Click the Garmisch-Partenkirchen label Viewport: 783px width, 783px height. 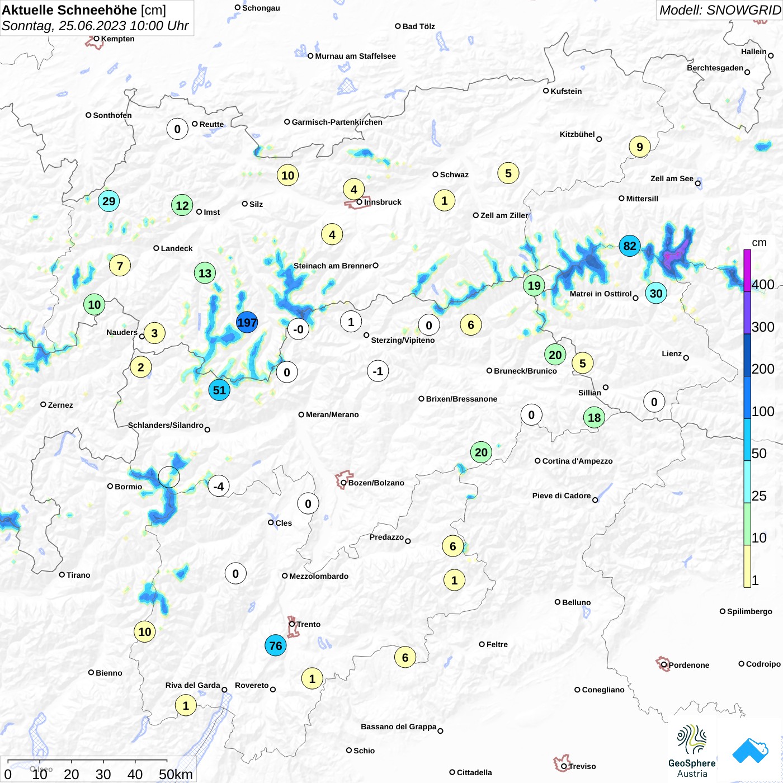(x=337, y=122)
